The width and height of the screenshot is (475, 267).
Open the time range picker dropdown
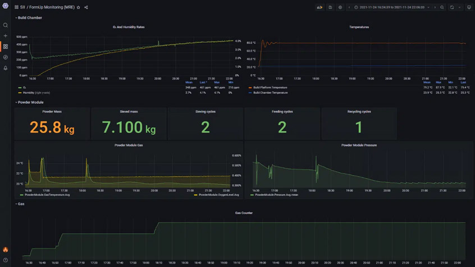391,7
